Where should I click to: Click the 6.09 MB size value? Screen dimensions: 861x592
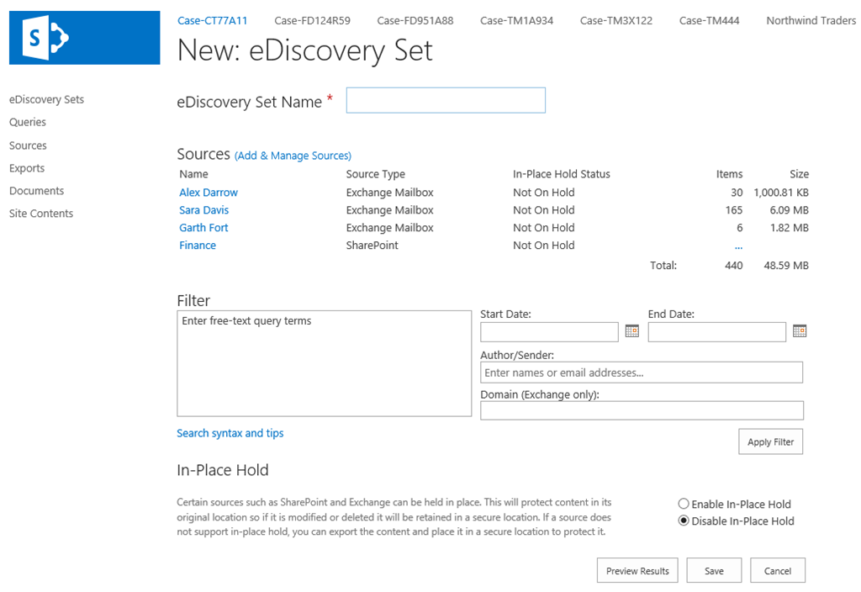coord(789,209)
